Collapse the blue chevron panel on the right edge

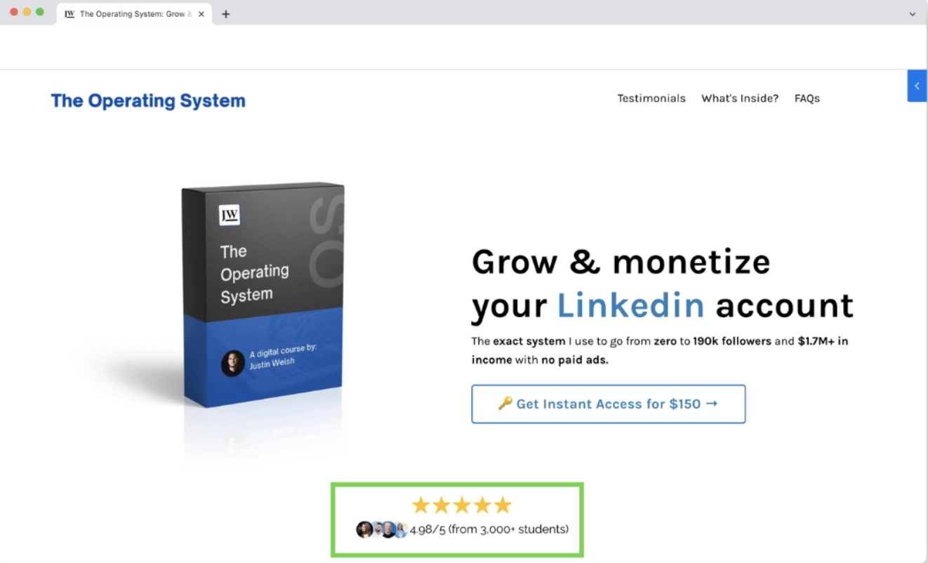point(917,85)
